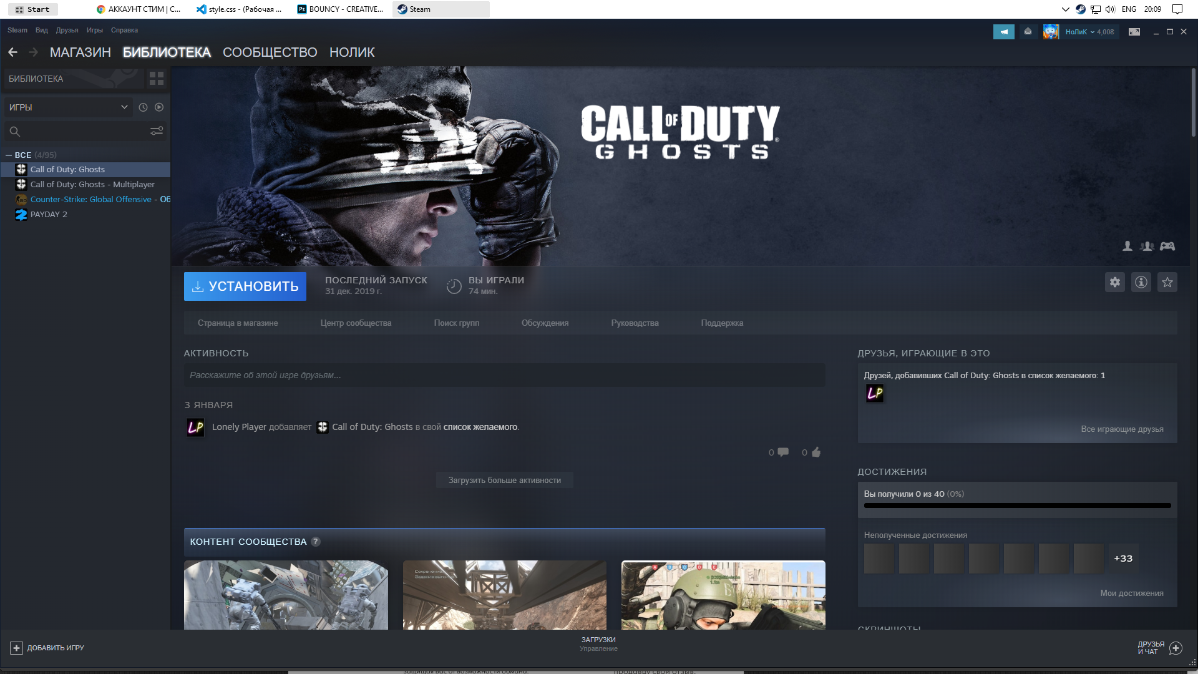Open advanced filter settings icon in search bar
Viewport: 1198px width, 674px height.
[x=157, y=131]
